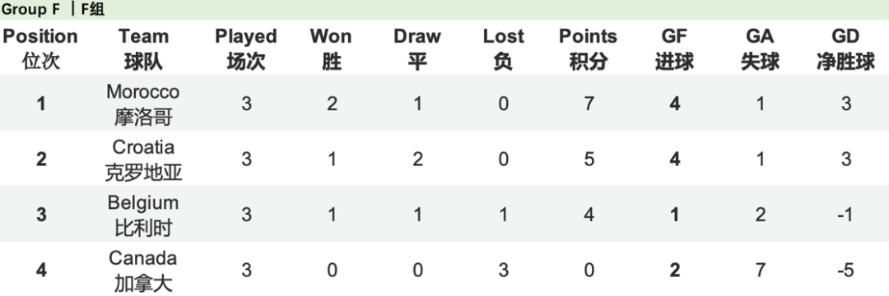
Task: Click Croatia's points value 5
Action: click(x=589, y=160)
